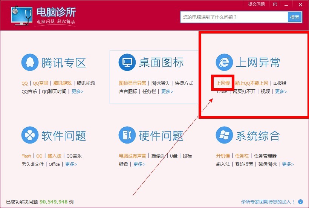Open the feedback menu icon beside 提交问题
This screenshot has width=309, height=208.
click(x=275, y=5)
